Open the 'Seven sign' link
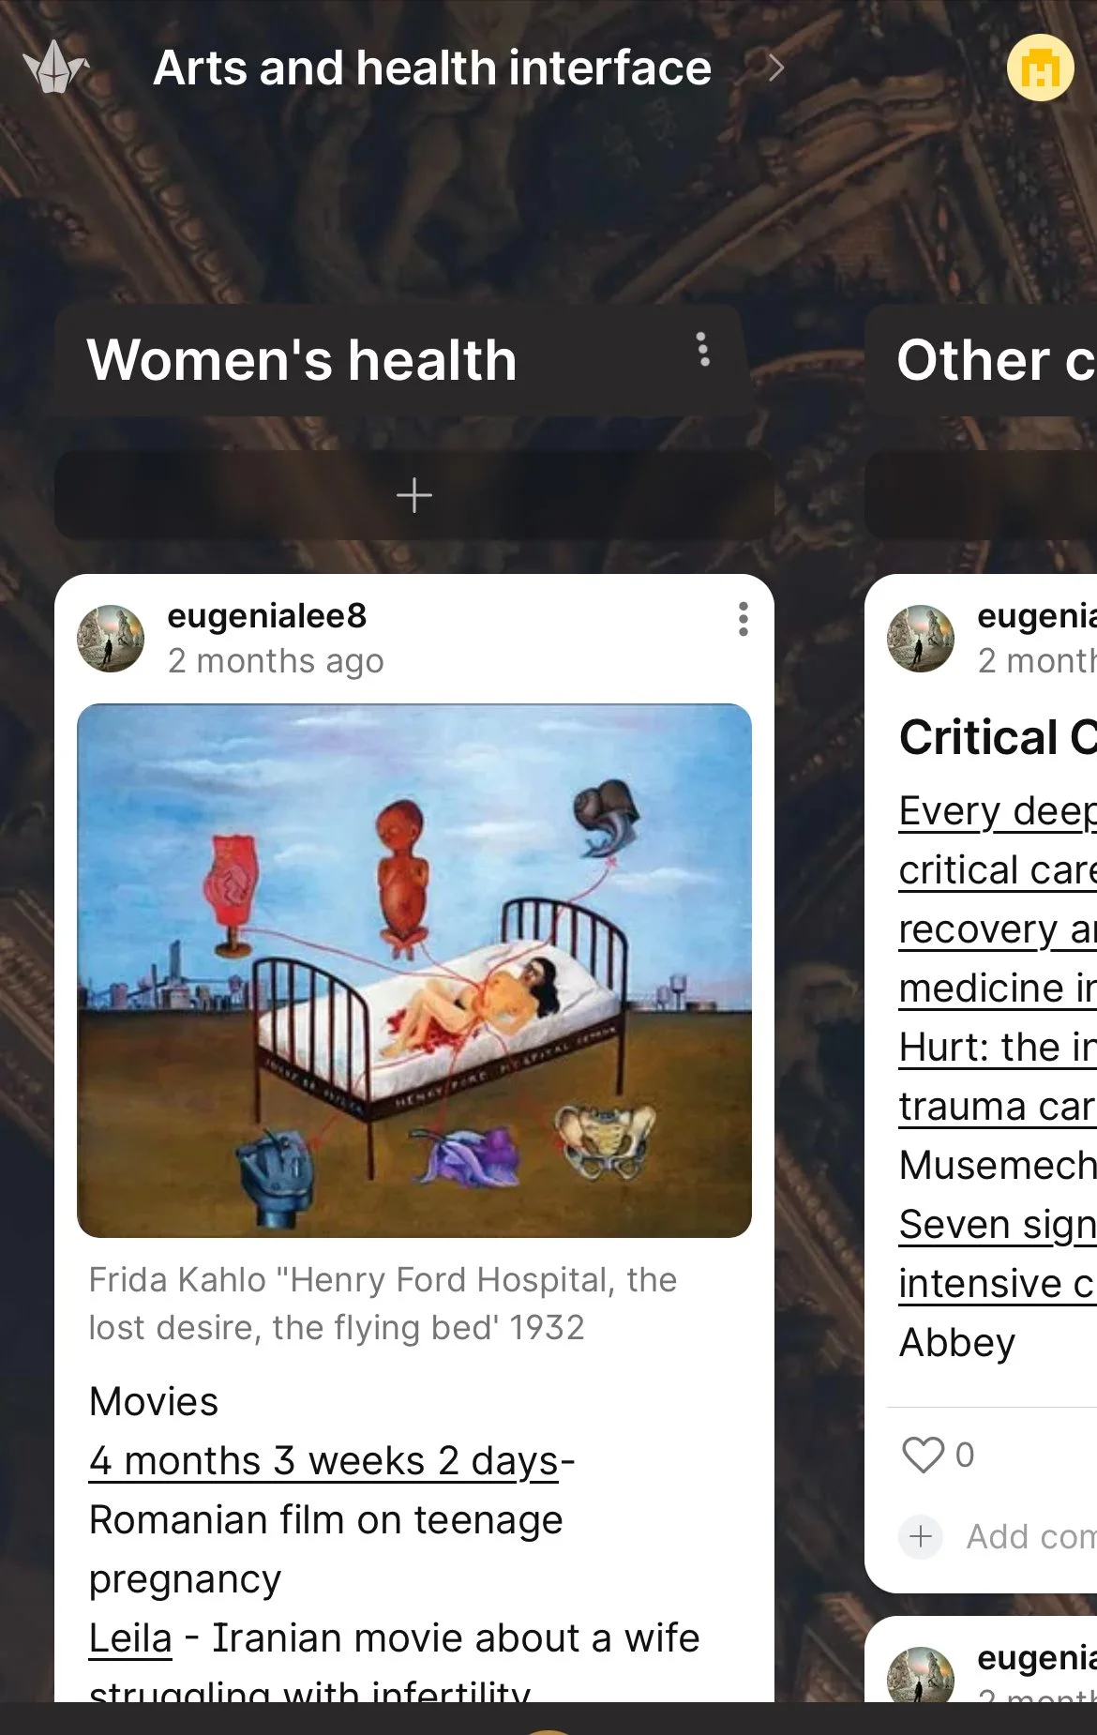Image resolution: width=1097 pixels, height=1735 pixels. tap(998, 1225)
